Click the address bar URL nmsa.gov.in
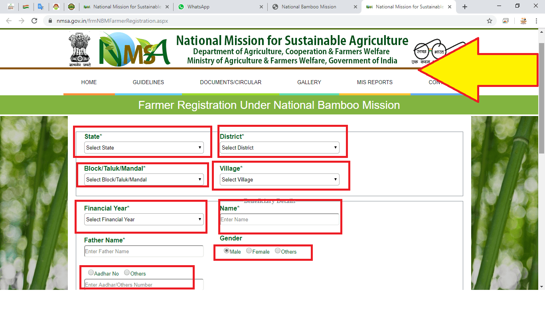The image size is (545, 319). click(x=113, y=21)
